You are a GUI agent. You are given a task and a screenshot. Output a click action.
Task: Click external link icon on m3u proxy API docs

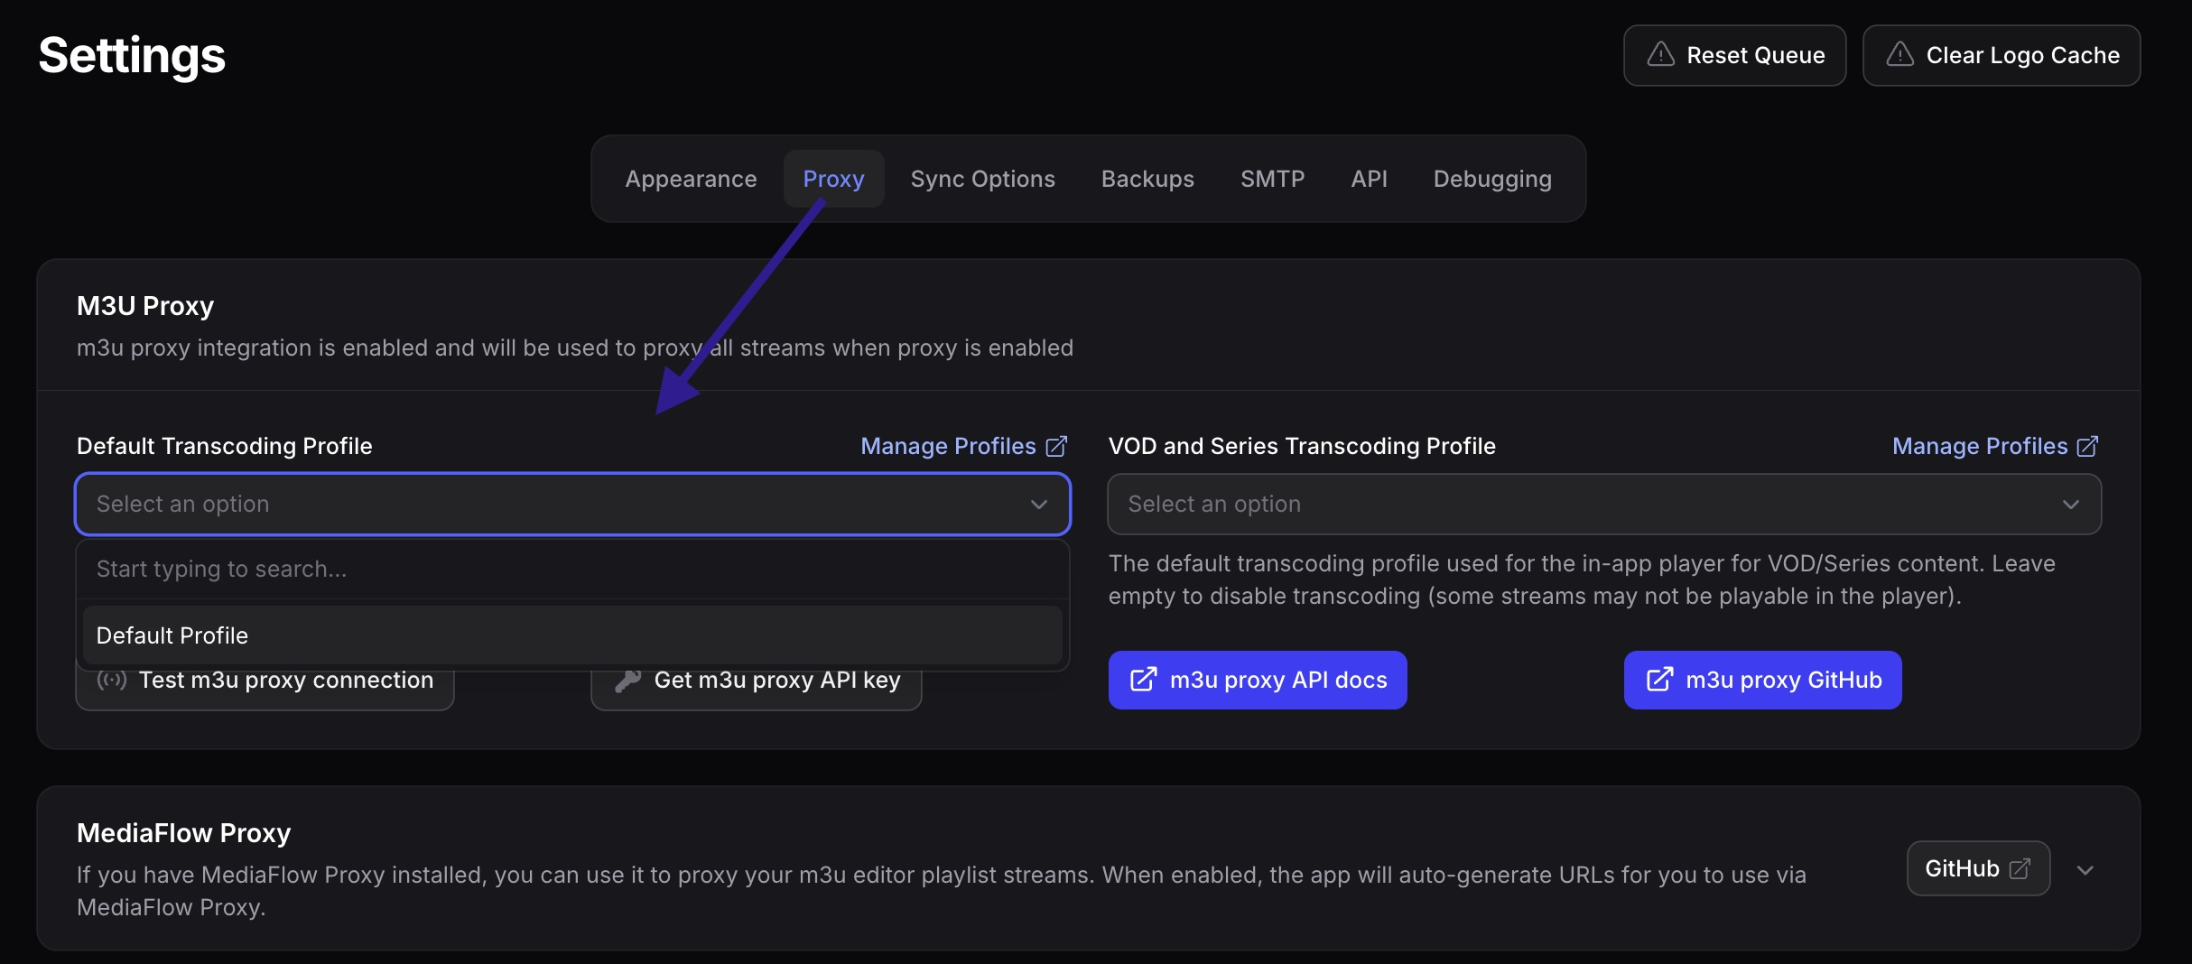[1143, 680]
